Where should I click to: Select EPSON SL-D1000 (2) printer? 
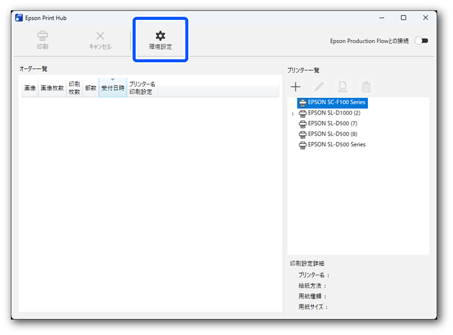(x=333, y=113)
